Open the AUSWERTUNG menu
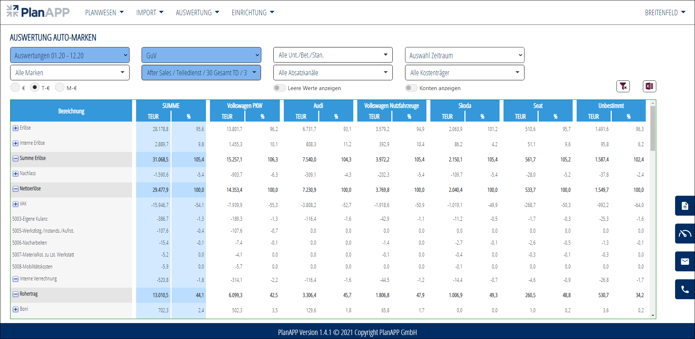Image resolution: width=695 pixels, height=339 pixels. [x=197, y=13]
